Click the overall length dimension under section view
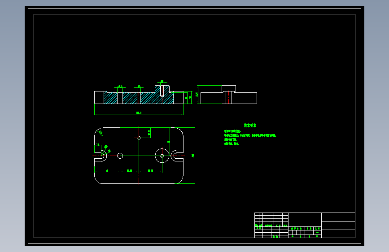389x252 pixels. click(x=139, y=113)
